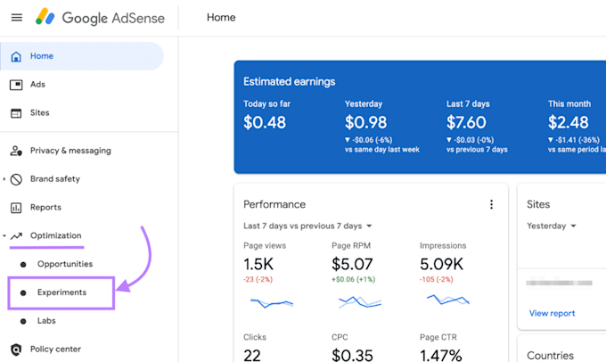Click the Policy center shield icon

16,350
